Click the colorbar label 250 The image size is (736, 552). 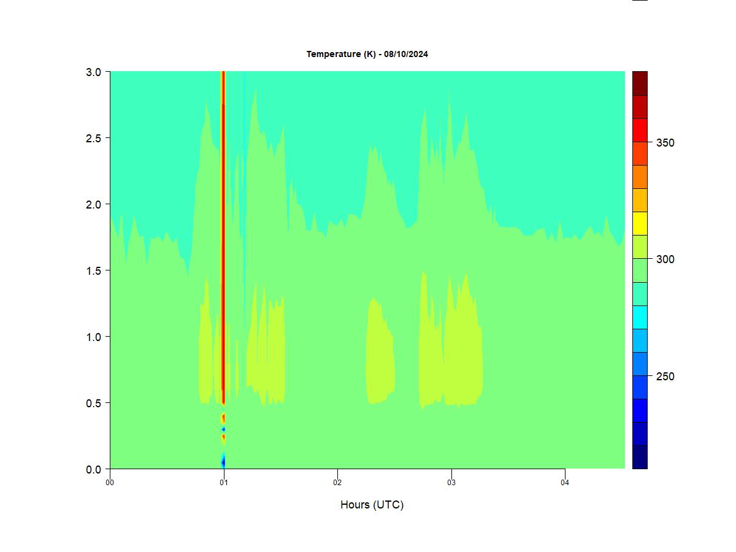(665, 377)
